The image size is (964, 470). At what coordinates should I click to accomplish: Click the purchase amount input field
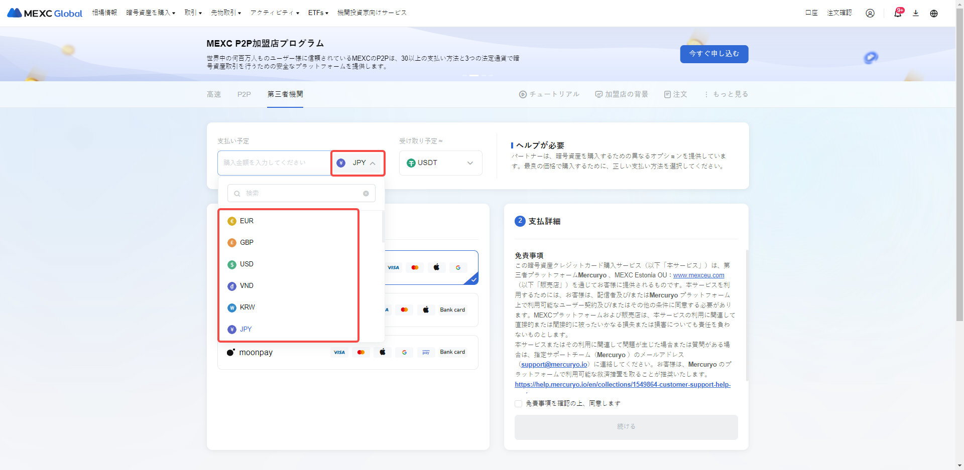pyautogui.click(x=274, y=163)
